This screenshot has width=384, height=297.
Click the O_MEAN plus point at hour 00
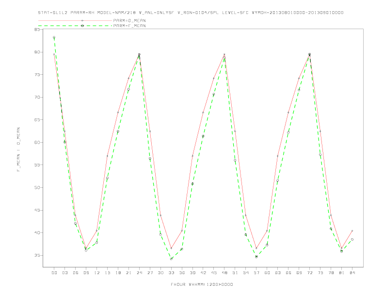coord(54,54)
